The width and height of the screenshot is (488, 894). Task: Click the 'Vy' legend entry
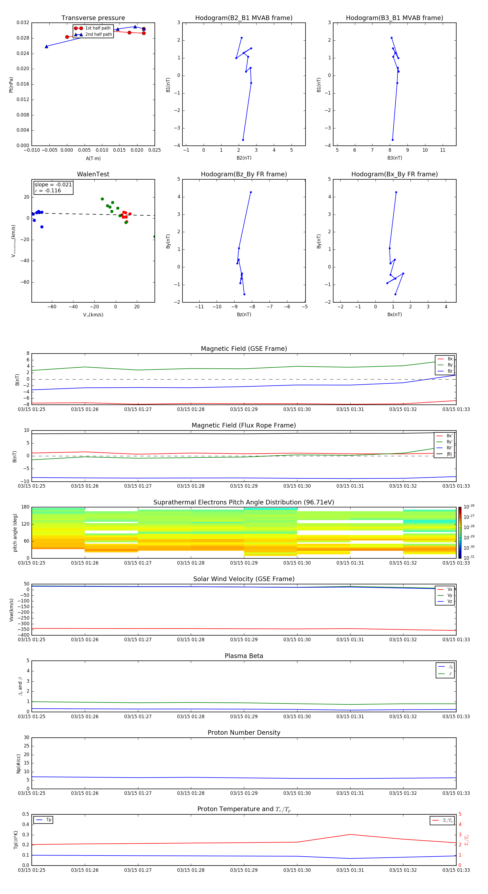[x=445, y=595]
